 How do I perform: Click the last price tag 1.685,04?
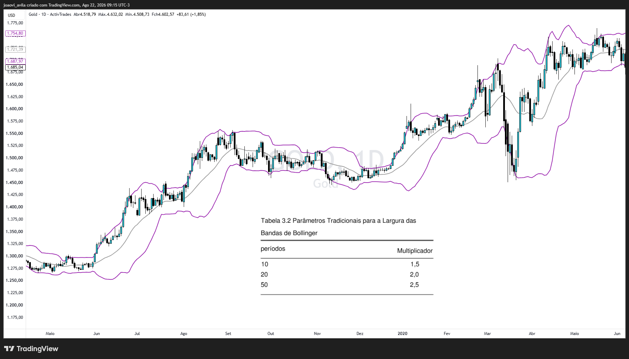(15, 67)
